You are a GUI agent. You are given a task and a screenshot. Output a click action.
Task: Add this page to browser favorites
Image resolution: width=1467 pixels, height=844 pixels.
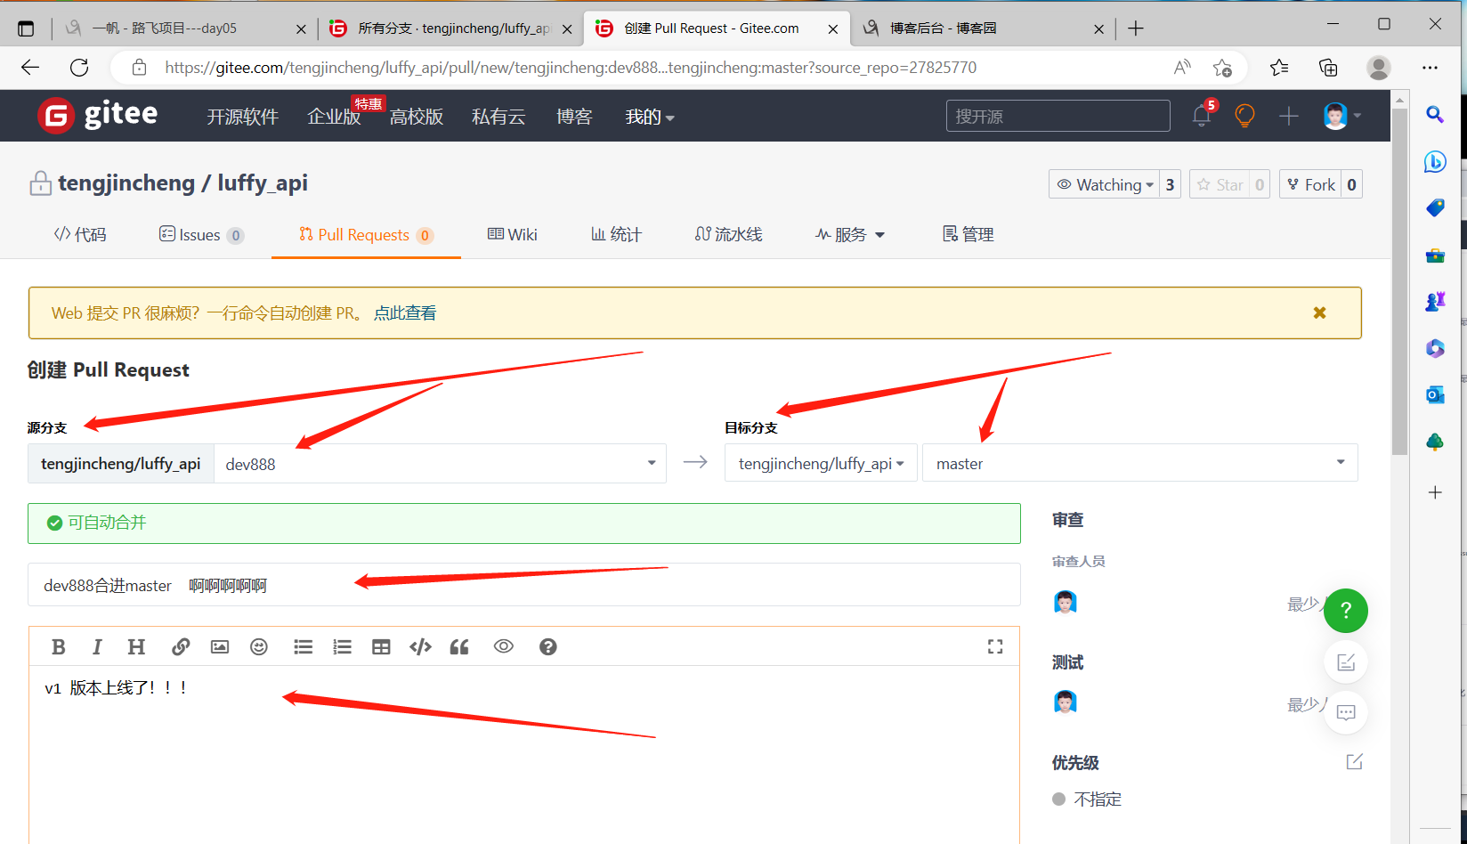tap(1222, 68)
